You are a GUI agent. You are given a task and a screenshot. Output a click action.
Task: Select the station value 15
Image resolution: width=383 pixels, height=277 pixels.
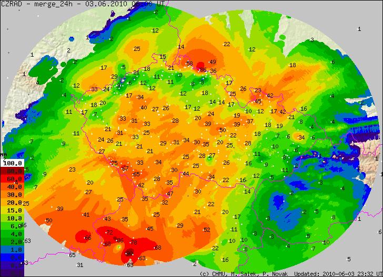click(x=163, y=57)
